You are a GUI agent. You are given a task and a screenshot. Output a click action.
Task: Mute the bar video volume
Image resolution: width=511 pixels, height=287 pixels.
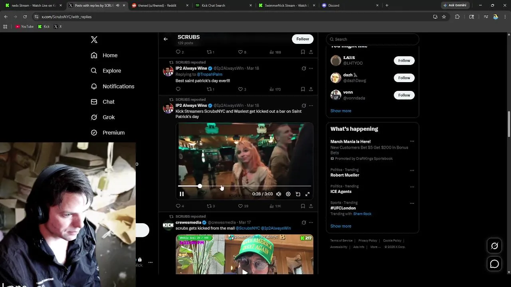point(279,194)
